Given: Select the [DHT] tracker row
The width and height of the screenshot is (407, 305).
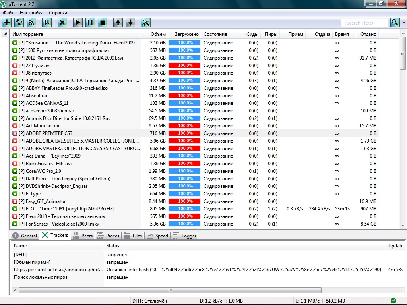Looking at the screenshot, I should point(207,255).
